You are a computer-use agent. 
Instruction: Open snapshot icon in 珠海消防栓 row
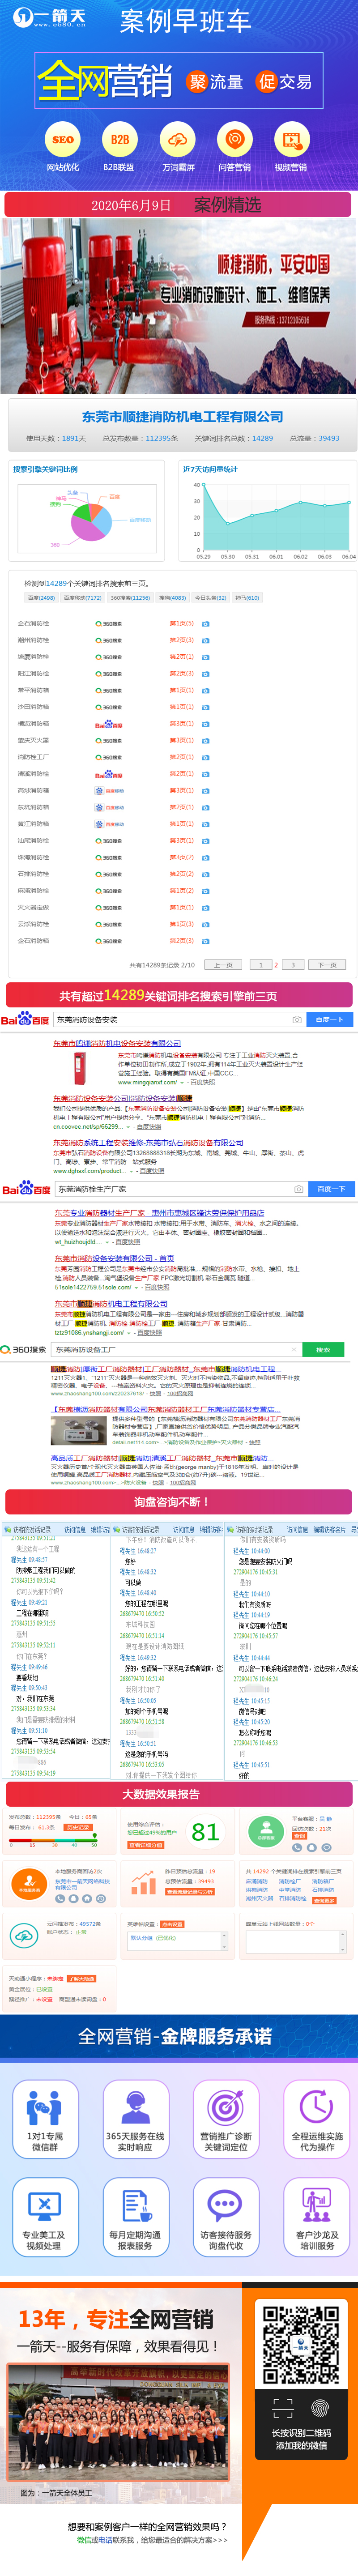[x=206, y=857]
